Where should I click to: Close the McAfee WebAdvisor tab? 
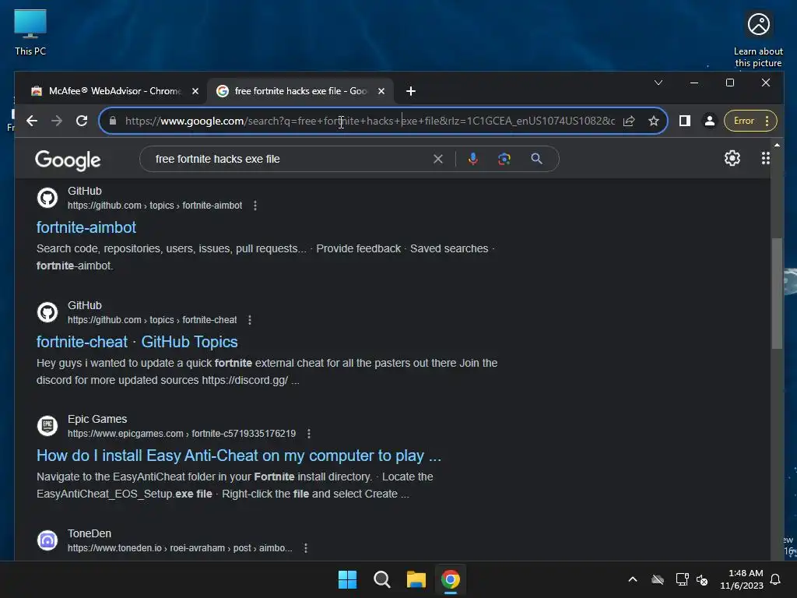point(195,91)
